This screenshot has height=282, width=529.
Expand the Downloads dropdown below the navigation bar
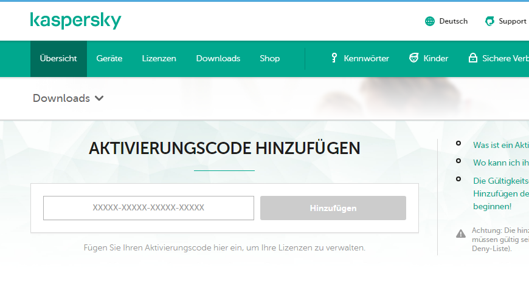(x=68, y=98)
